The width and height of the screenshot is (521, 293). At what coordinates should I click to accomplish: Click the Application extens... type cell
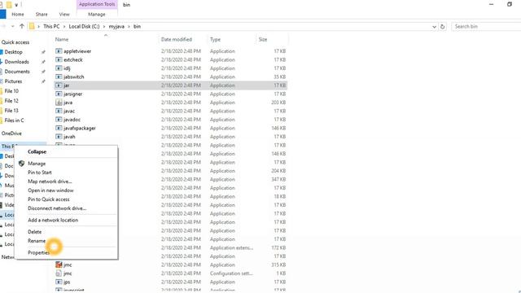pyautogui.click(x=231, y=247)
